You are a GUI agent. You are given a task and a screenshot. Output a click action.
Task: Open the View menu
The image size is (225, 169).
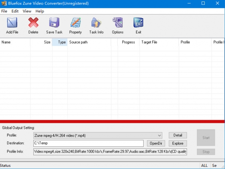click(27, 11)
